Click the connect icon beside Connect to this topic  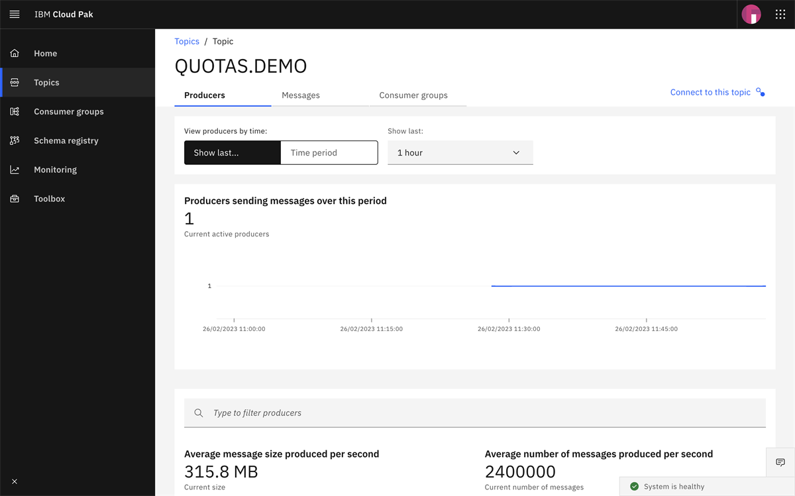pos(761,92)
